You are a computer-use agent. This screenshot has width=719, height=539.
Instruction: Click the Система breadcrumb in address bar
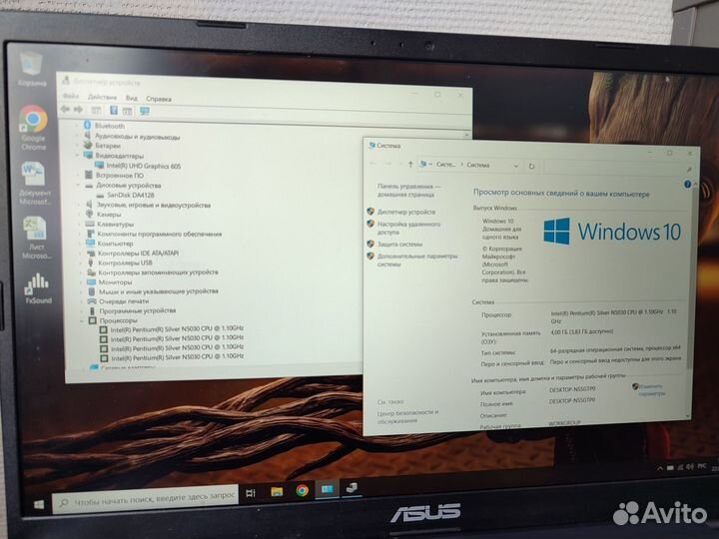pyautogui.click(x=478, y=165)
